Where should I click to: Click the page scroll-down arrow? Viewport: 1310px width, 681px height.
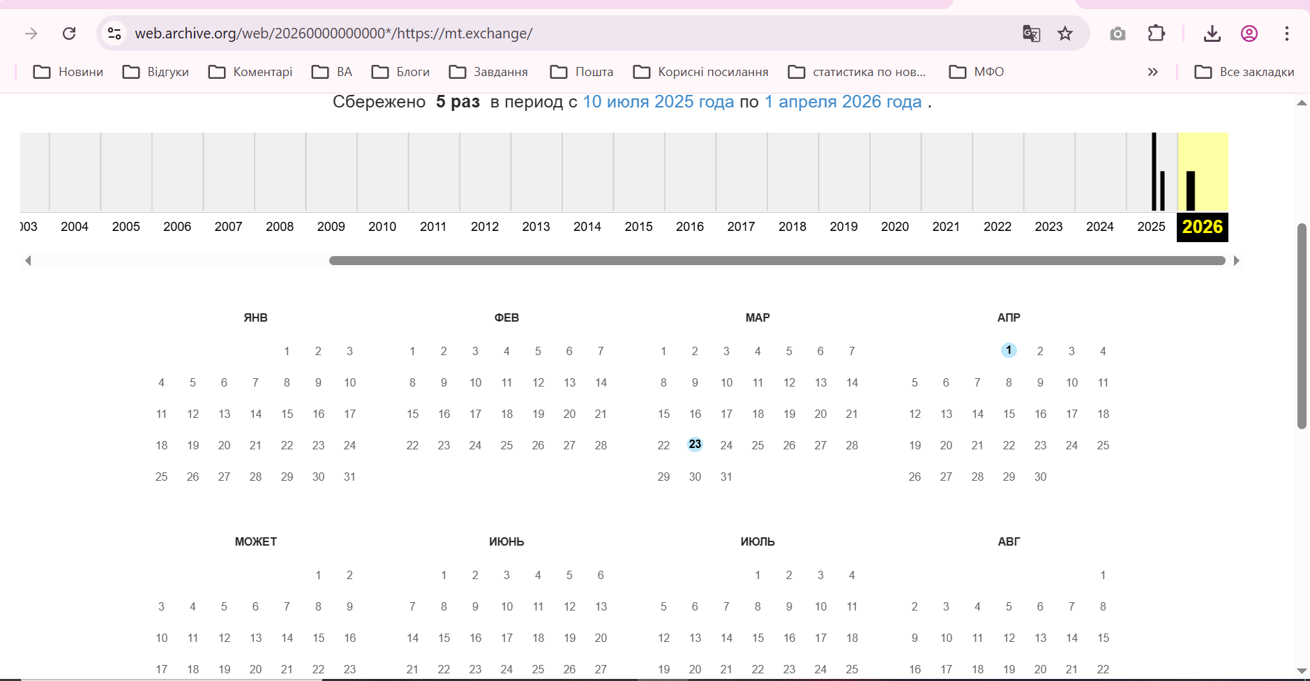pyautogui.click(x=1302, y=671)
